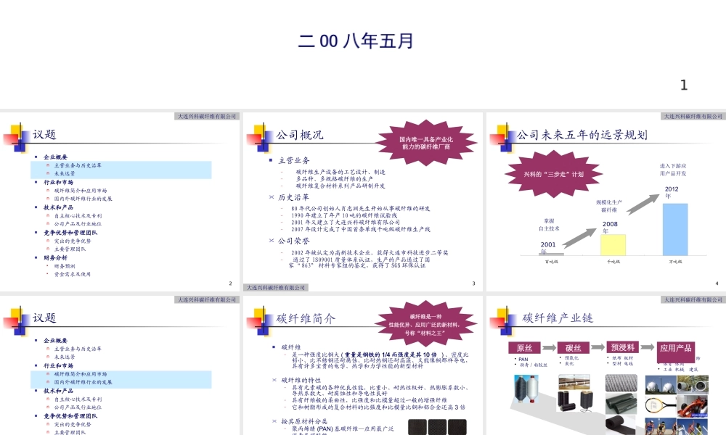Click 大连兴科碳纤维有限公司 footer below 公司概况 slide
This screenshot has width=726, height=435.
pos(276,288)
